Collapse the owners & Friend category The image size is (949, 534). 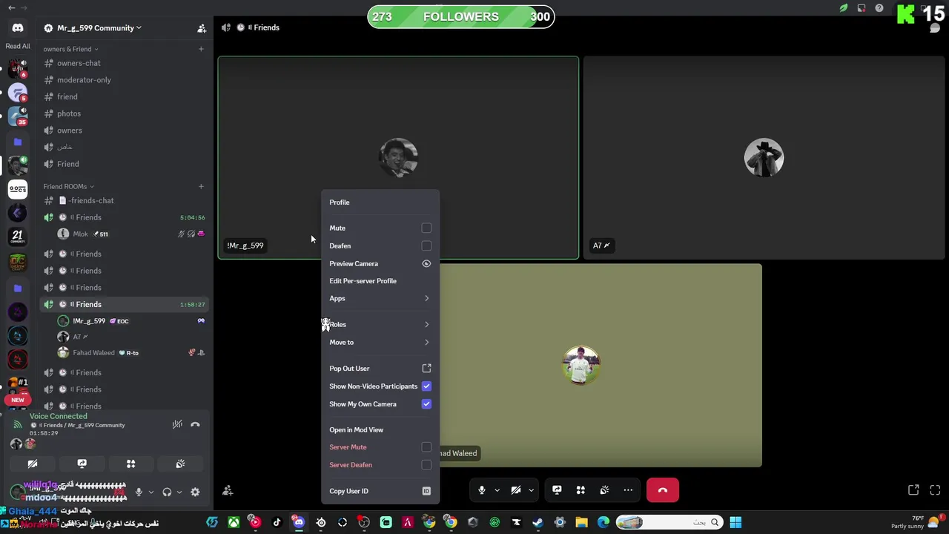coord(70,49)
